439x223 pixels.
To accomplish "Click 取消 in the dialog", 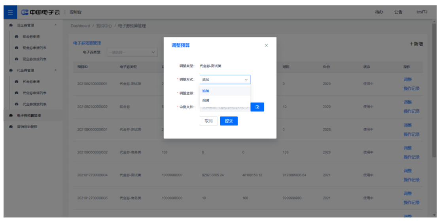I will point(208,121).
